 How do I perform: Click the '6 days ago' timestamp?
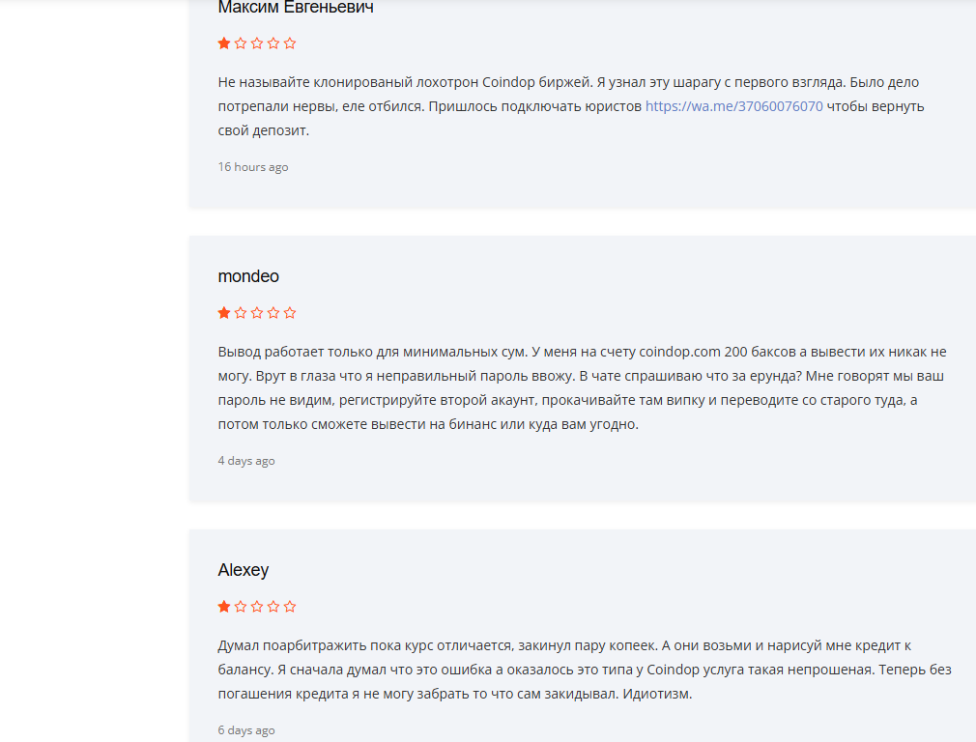[x=245, y=730]
